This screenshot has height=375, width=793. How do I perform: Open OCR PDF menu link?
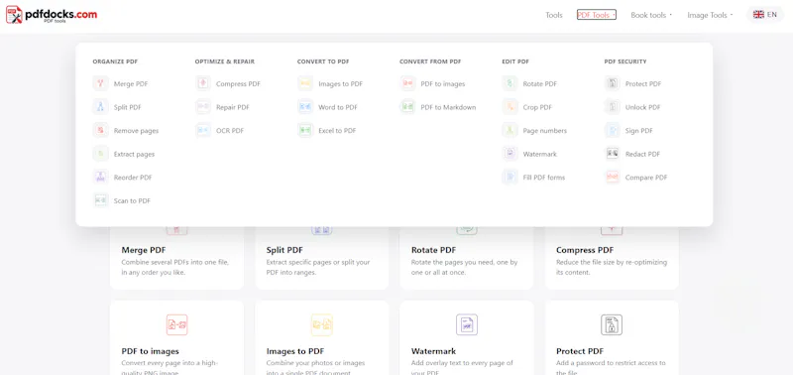(230, 131)
